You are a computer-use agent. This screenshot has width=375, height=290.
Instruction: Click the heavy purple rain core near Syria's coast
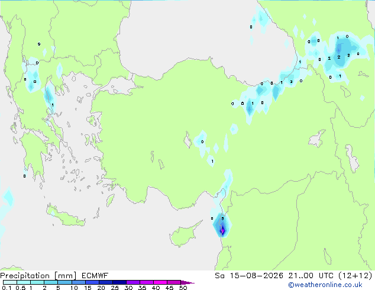(x=222, y=230)
